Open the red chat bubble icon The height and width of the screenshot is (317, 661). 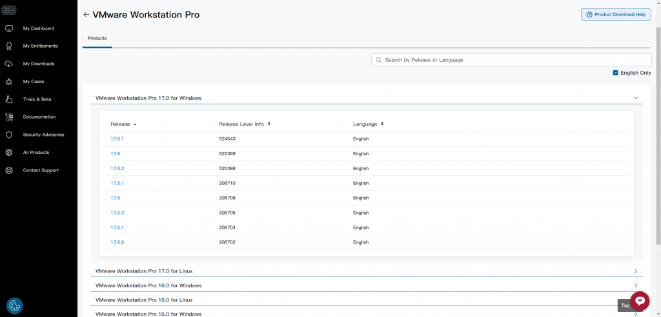[x=640, y=301]
